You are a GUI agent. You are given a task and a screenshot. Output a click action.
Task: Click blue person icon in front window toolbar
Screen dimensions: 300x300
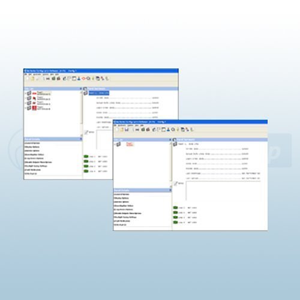(169, 130)
